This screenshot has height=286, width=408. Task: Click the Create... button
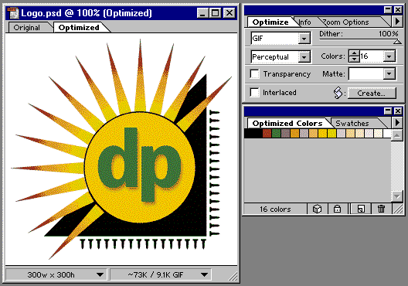tap(372, 93)
